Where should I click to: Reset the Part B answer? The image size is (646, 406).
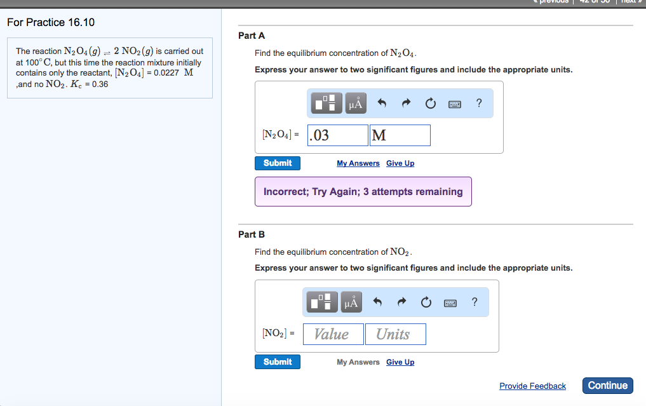426,302
